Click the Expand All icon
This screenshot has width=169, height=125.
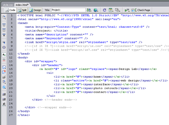4,35
